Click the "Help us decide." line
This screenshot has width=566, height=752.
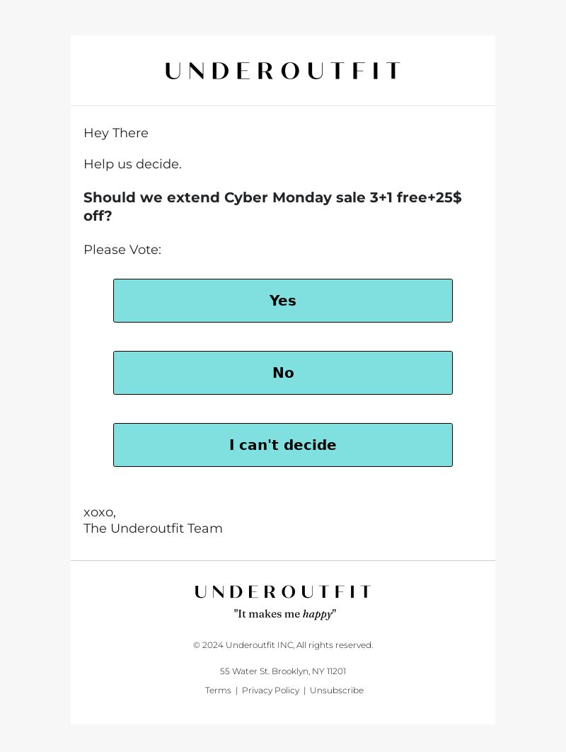[x=133, y=164]
